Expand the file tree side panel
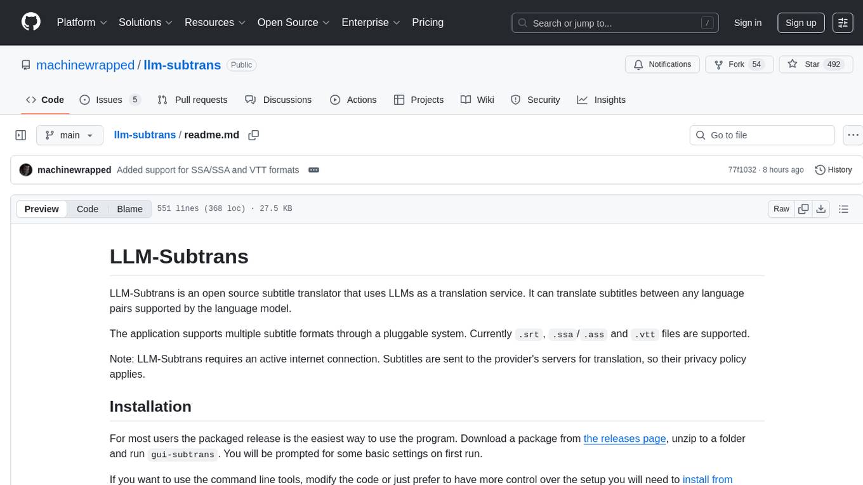The image size is (863, 485). [x=21, y=135]
